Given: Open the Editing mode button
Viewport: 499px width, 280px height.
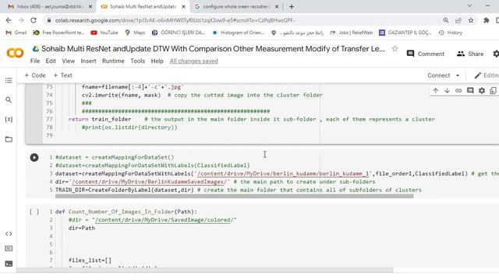Looking at the screenshot, I should point(487,75).
